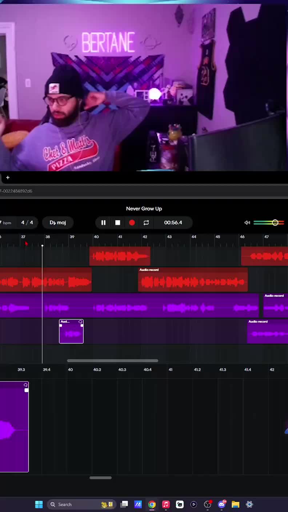Open Discord from the taskbar
The height and width of the screenshot is (512, 288).
pos(222,504)
